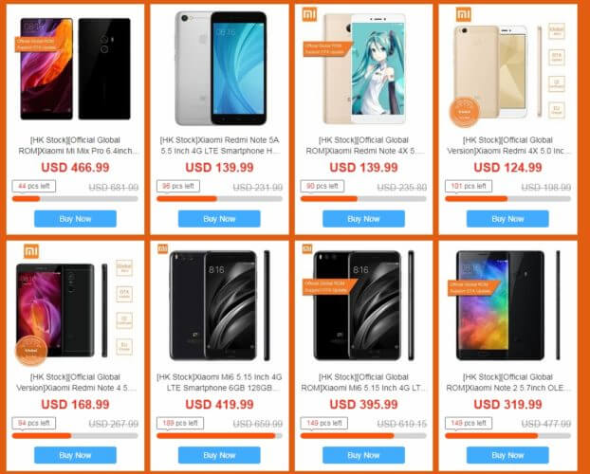Click the Redmi Note 5A phone image
The height and width of the screenshot is (474, 590).
(220, 68)
